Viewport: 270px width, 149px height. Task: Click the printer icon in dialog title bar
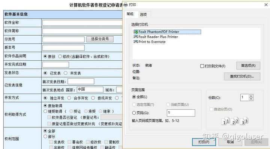pyautogui.click(x=126, y=5)
